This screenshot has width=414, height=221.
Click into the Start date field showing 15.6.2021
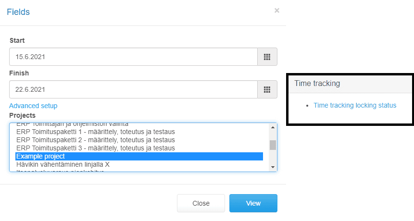[x=133, y=57]
